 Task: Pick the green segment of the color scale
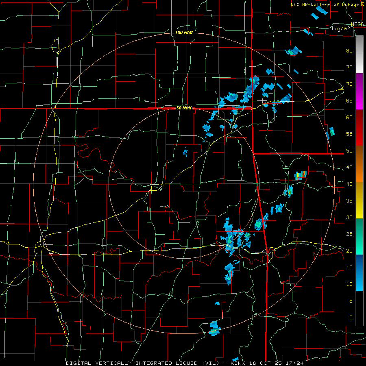(359, 236)
